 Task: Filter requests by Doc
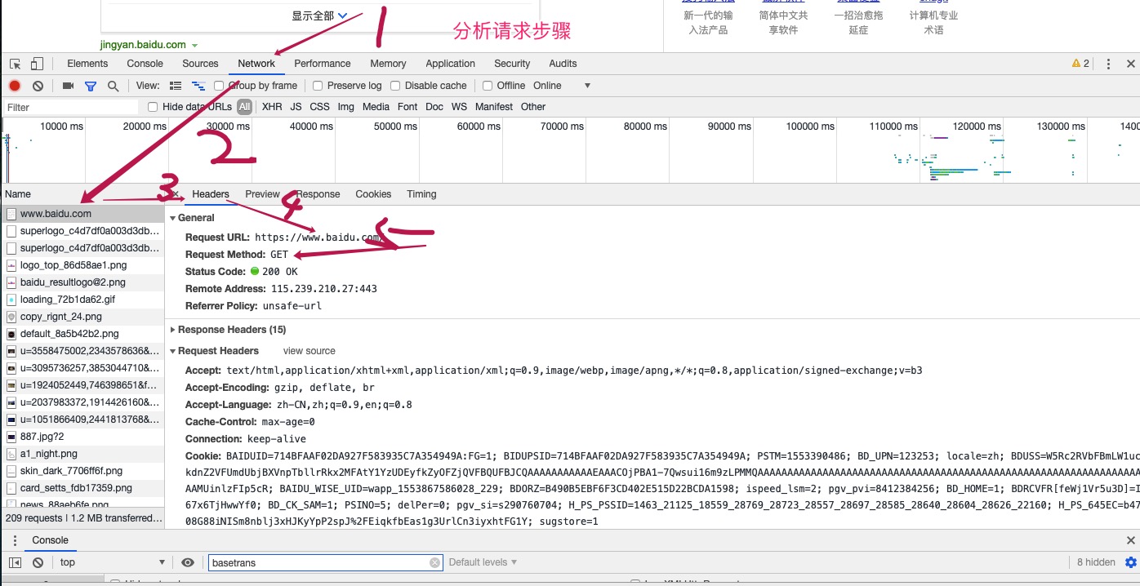pos(434,107)
